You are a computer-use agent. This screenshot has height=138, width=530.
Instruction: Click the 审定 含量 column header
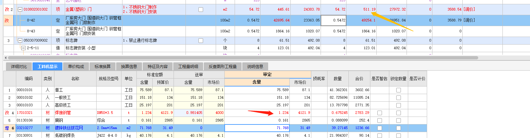[x=257, y=82]
